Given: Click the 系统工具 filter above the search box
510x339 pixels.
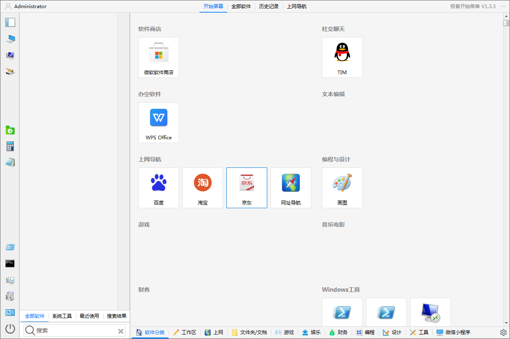Looking at the screenshot, I should click(62, 316).
